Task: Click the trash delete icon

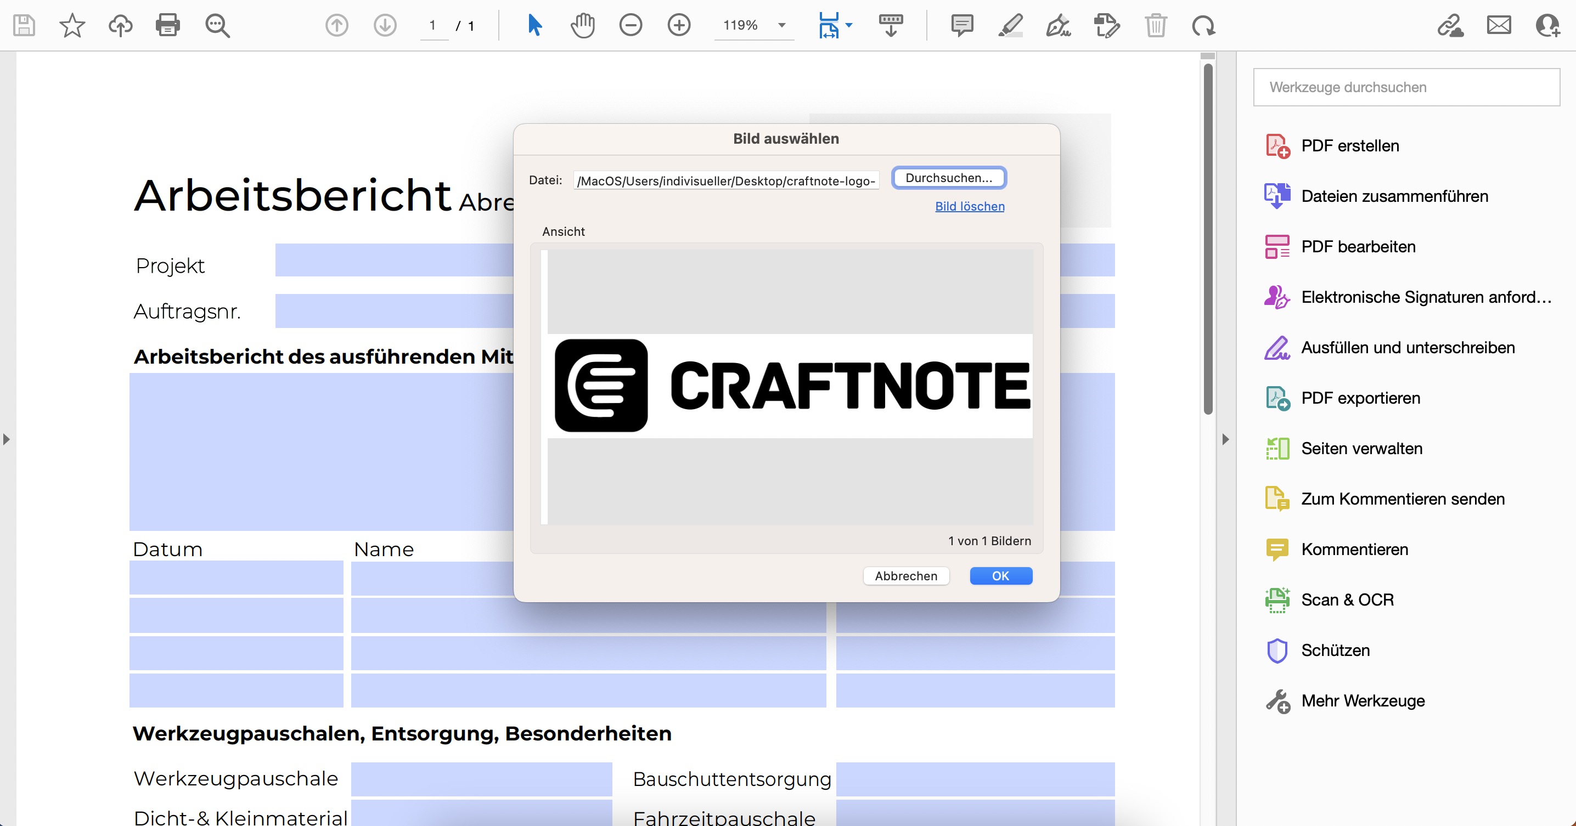Action: (1155, 25)
